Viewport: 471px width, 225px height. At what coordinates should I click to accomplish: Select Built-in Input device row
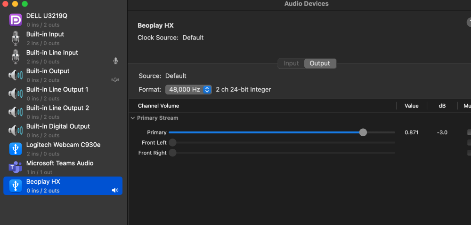(x=63, y=39)
